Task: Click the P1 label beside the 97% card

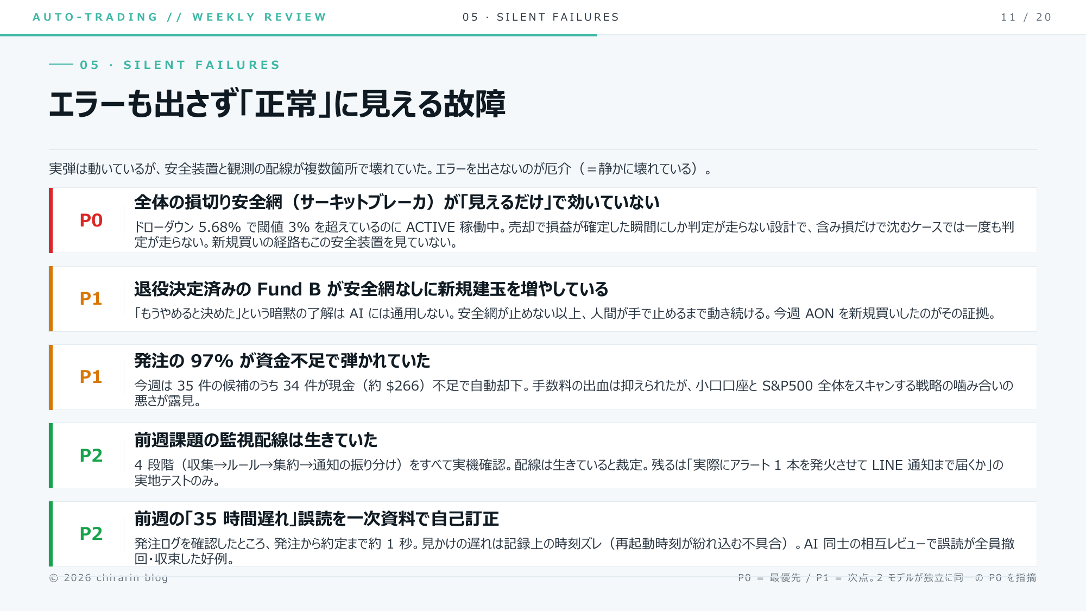Action: click(x=91, y=377)
